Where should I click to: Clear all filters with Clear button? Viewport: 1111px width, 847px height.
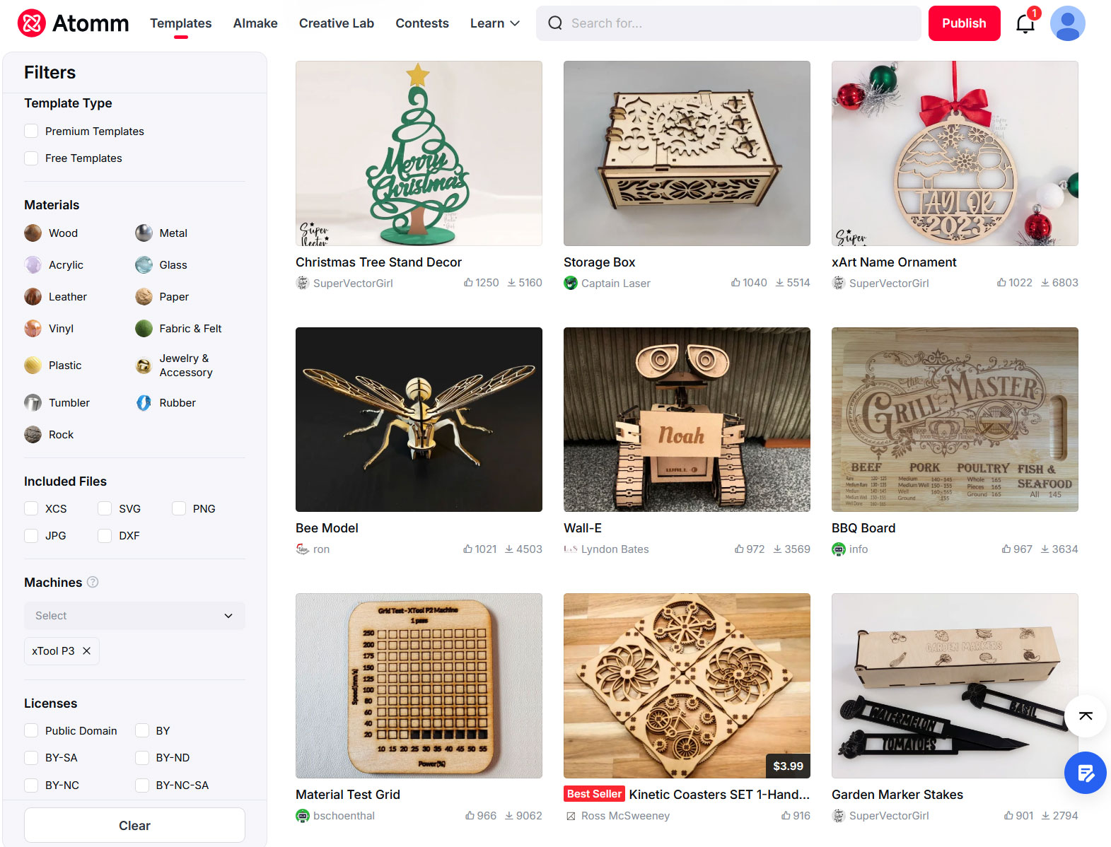tap(134, 825)
